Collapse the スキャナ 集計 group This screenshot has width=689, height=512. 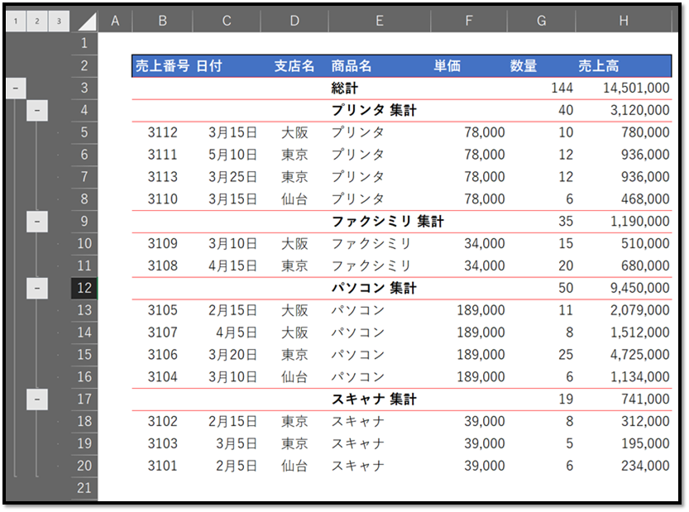pyautogui.click(x=36, y=398)
